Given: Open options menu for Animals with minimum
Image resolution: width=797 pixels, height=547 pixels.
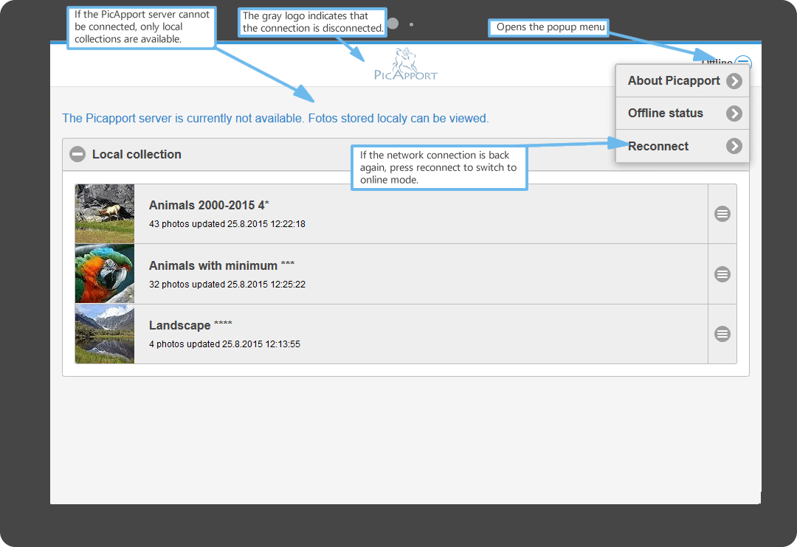Looking at the screenshot, I should [722, 274].
